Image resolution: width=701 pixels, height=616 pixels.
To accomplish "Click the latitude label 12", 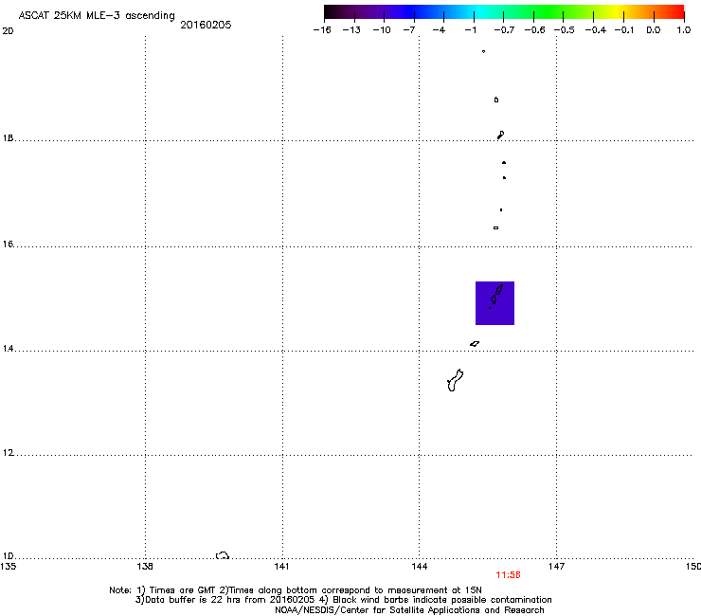I will [8, 453].
